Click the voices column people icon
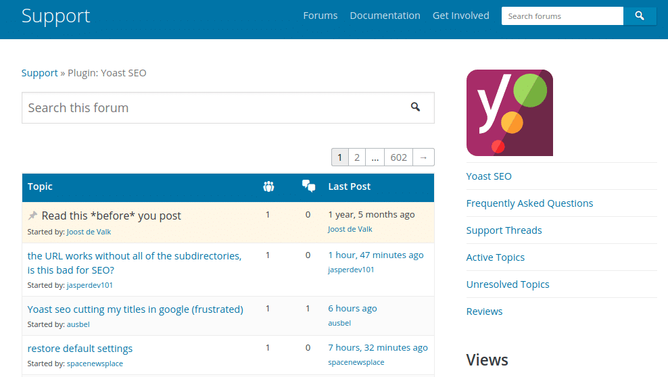The image size is (668, 377). click(268, 186)
